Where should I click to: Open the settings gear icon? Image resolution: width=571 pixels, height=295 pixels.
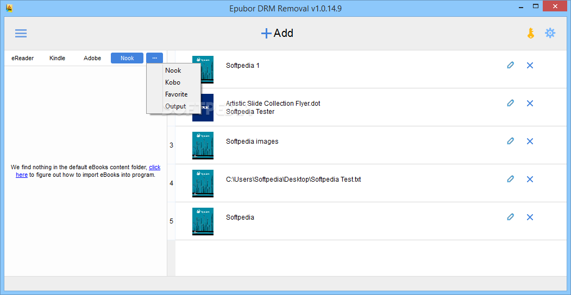550,34
